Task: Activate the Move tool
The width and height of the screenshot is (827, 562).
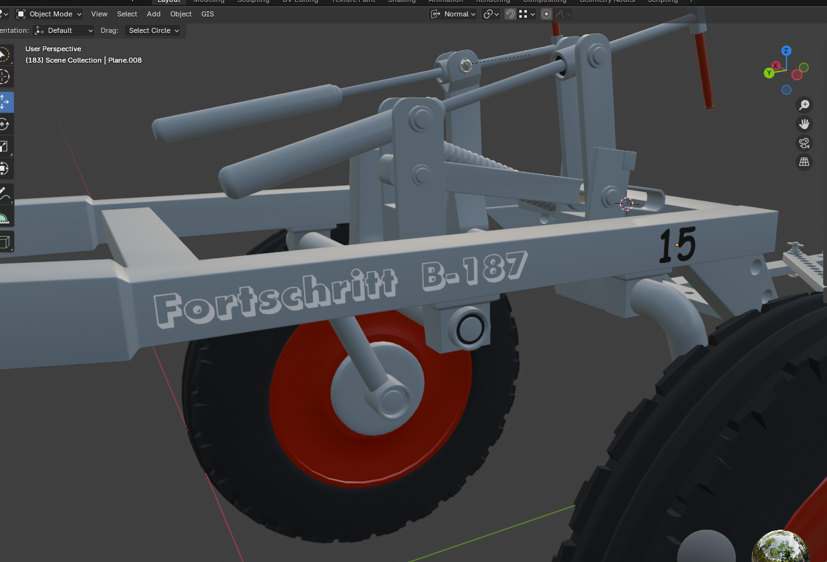Action: coord(4,101)
